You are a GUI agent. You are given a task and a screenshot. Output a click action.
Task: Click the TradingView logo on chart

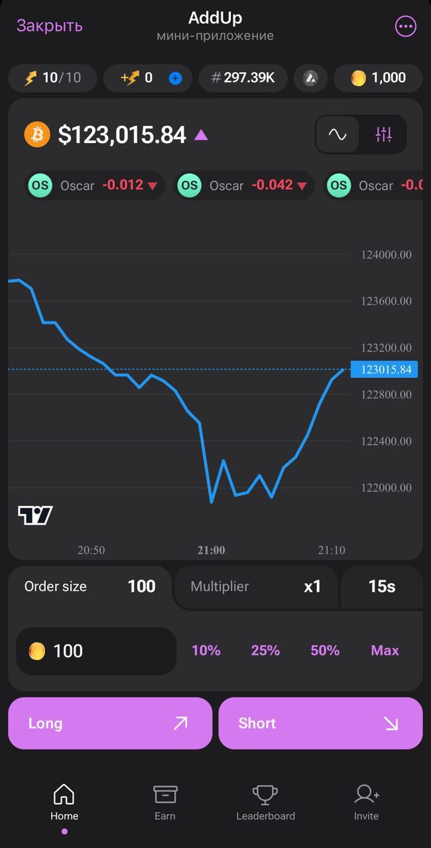coord(35,515)
